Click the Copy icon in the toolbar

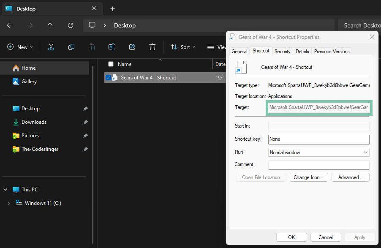71,47
